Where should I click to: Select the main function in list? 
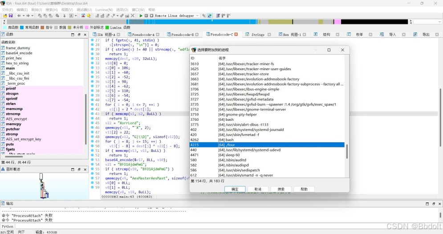[10, 68]
